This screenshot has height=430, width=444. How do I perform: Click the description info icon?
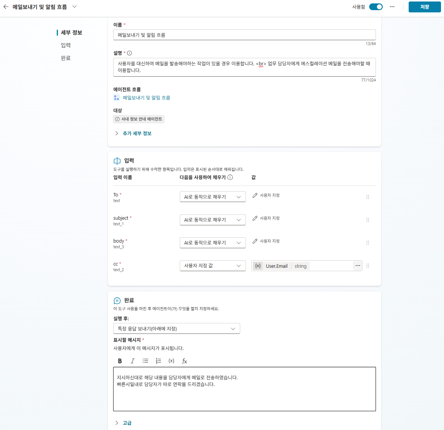[129, 53]
